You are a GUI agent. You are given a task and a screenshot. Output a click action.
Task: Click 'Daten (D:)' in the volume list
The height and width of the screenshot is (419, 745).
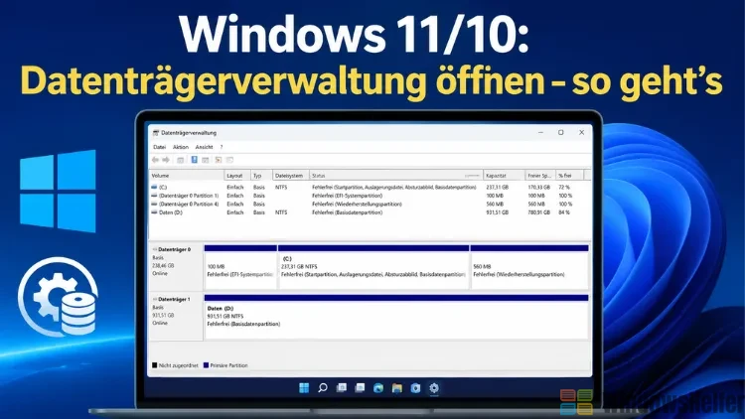click(171, 212)
